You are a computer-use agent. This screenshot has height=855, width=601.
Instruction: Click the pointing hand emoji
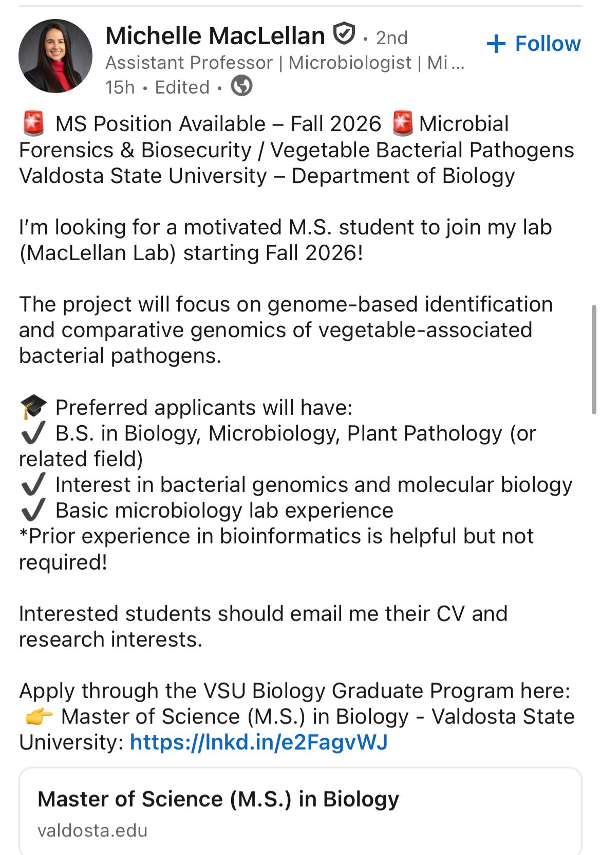click(x=39, y=716)
